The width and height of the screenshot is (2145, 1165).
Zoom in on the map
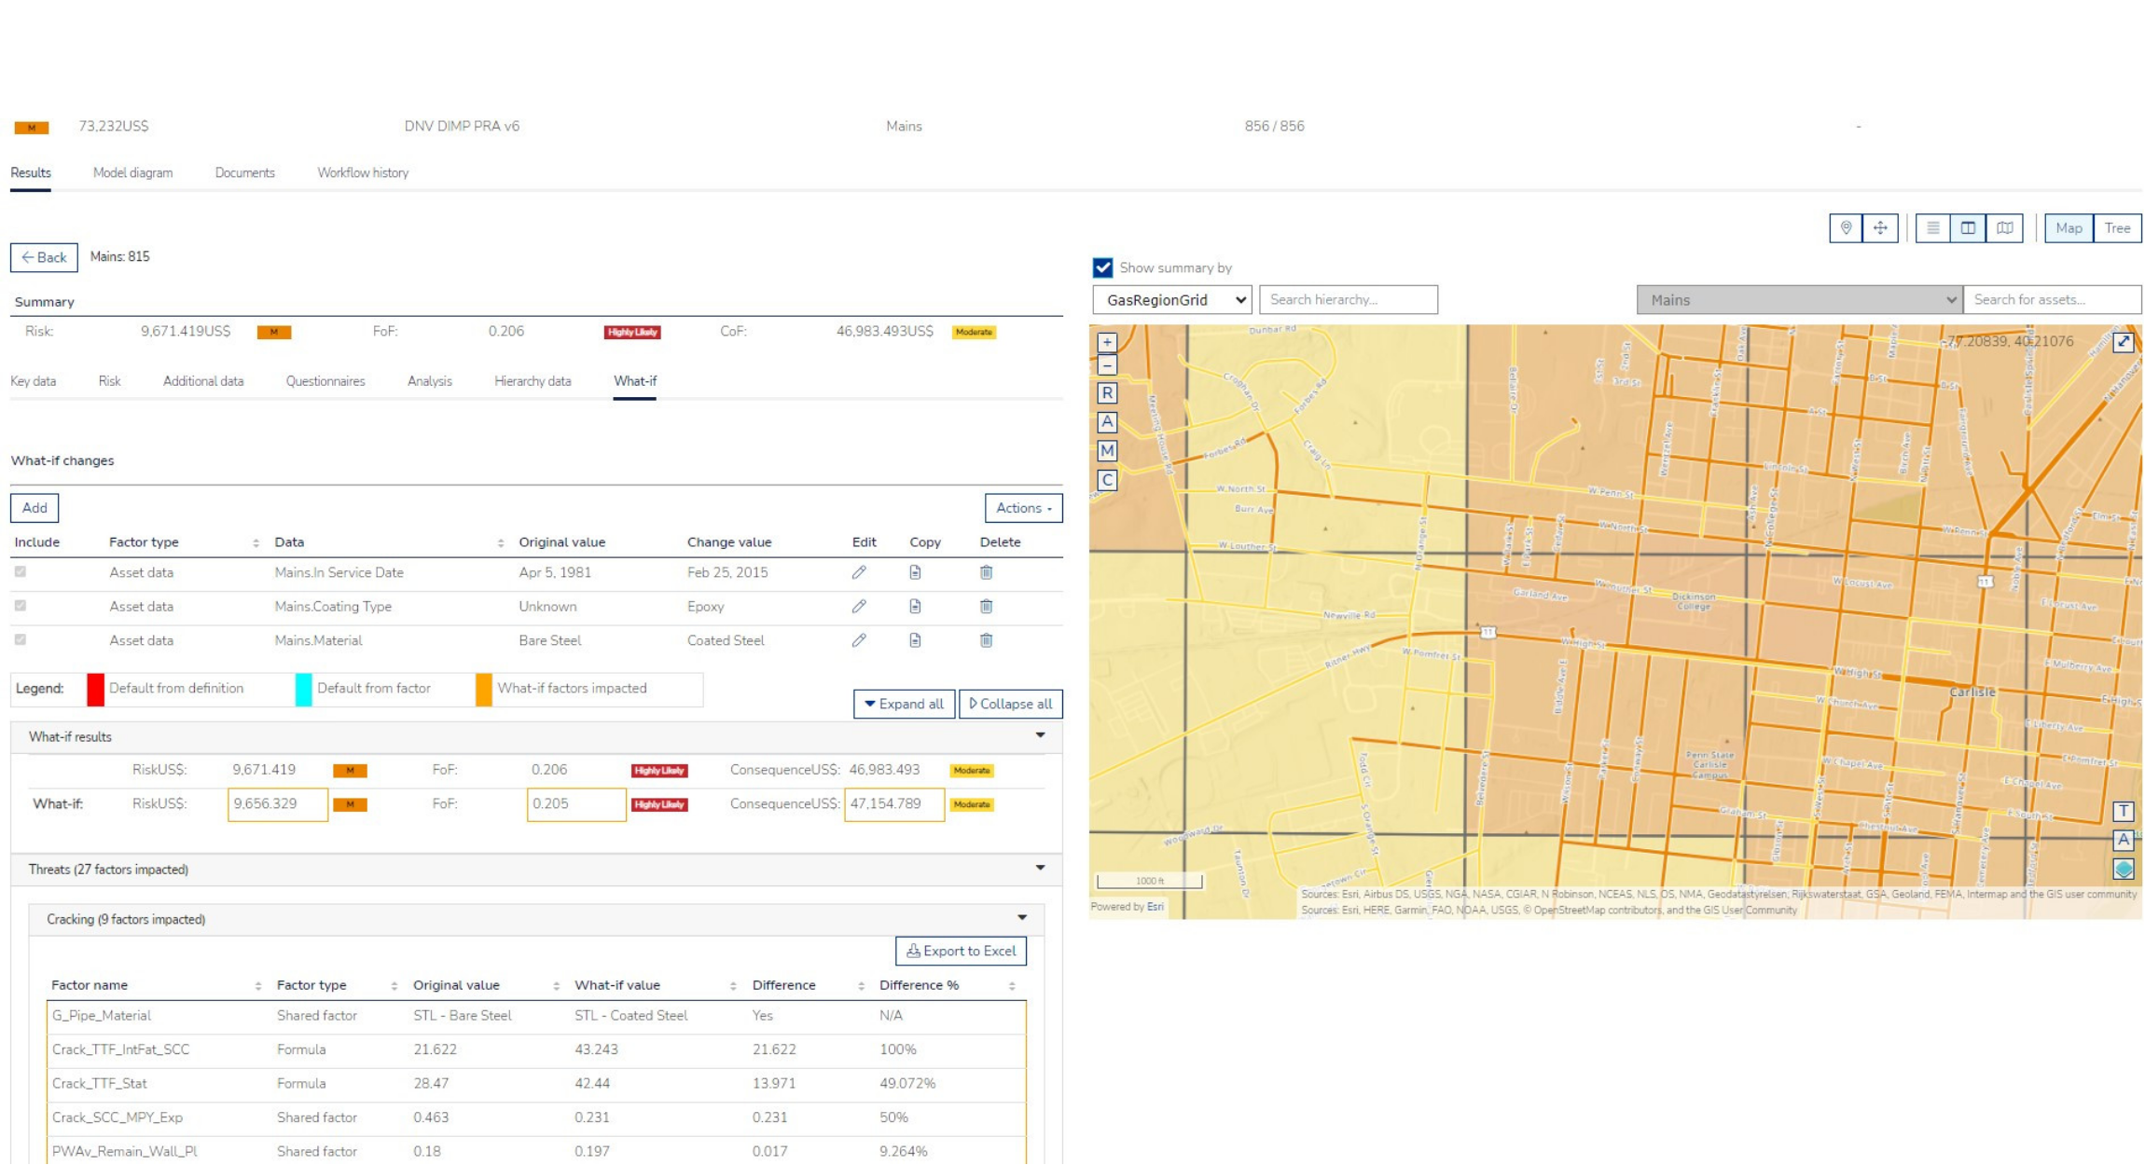(1106, 342)
